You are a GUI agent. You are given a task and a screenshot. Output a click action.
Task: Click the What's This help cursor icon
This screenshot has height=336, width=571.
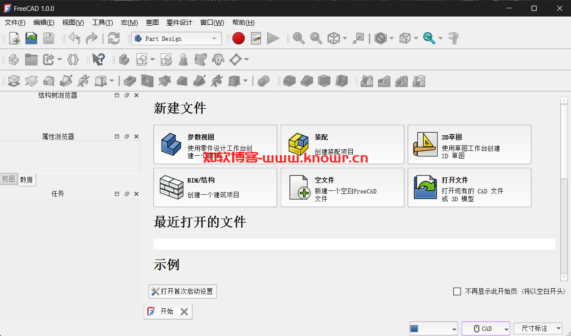(98, 60)
